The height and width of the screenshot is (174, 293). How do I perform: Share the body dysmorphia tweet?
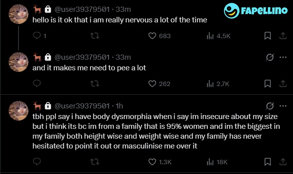[282, 161]
